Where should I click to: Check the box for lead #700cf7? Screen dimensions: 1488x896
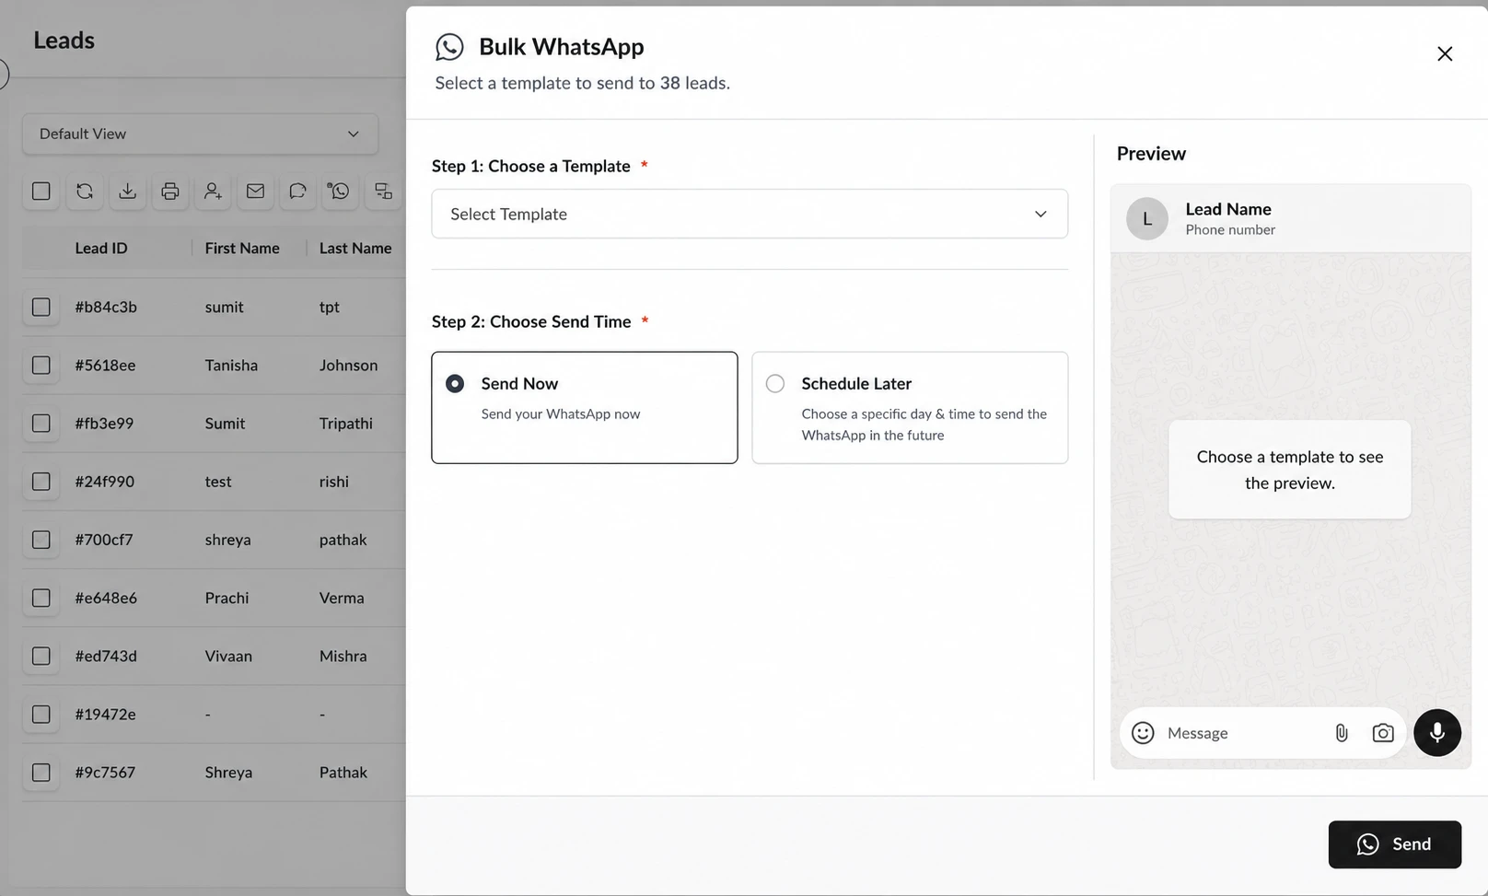pyautogui.click(x=41, y=539)
